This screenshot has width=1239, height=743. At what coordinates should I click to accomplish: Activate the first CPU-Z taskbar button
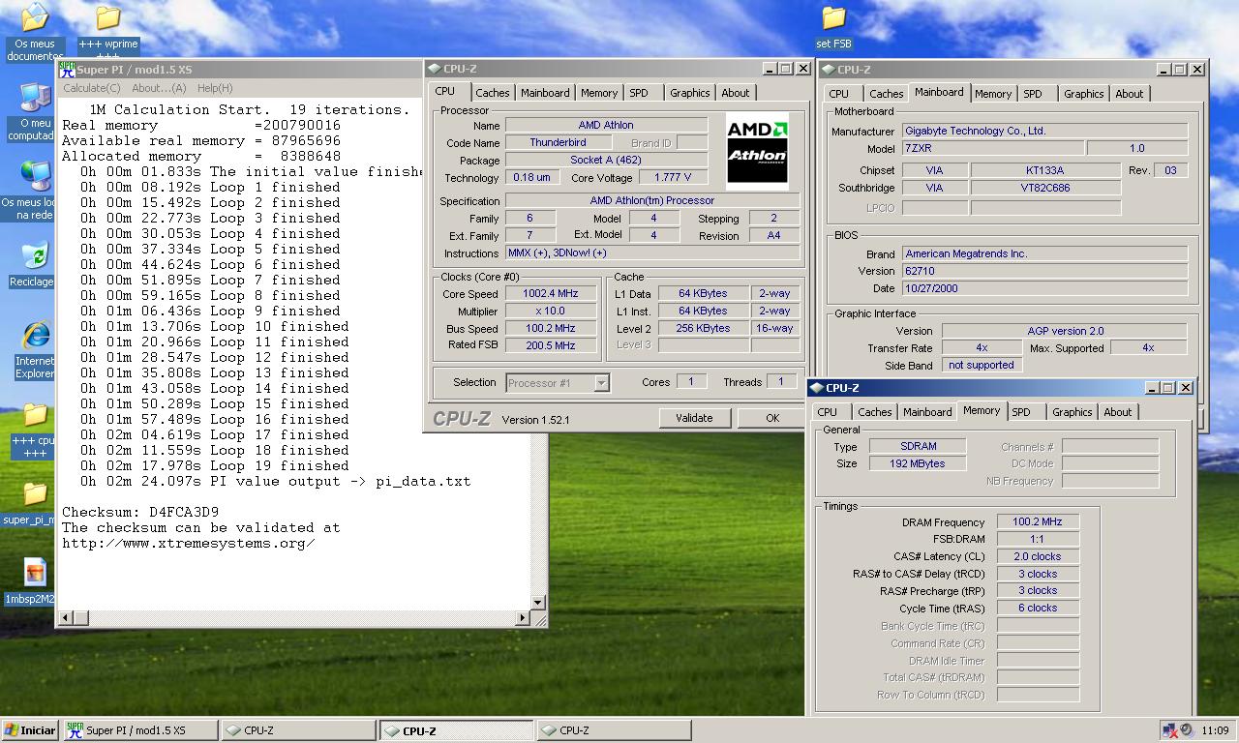click(297, 730)
